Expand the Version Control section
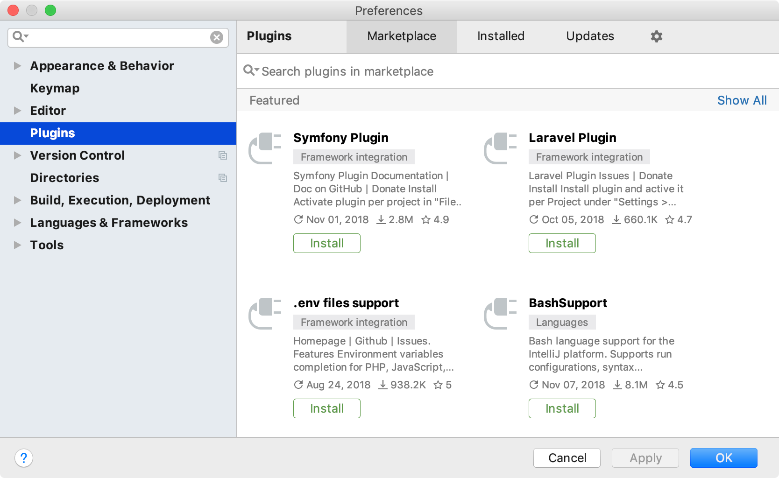Viewport: 779px width, 478px height. coord(18,155)
